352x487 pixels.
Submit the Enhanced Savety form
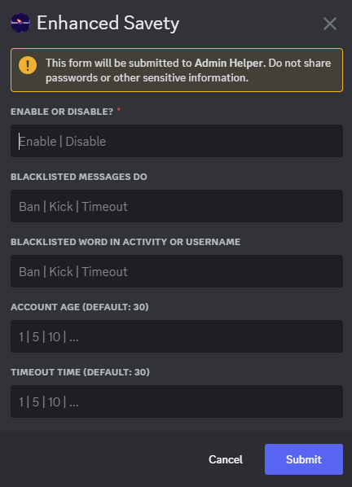pos(304,459)
